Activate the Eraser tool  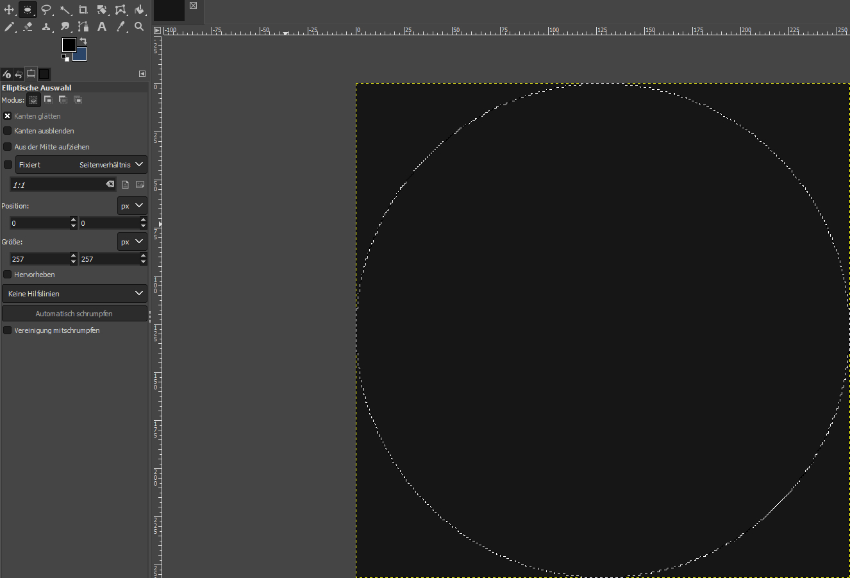(28, 26)
